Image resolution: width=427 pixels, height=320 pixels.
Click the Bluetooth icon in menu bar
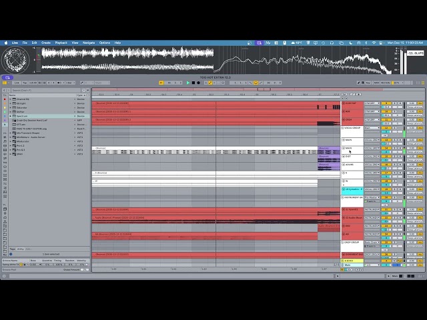point(366,43)
